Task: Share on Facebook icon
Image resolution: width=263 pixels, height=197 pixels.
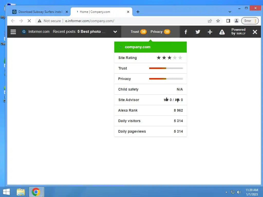Action: [186, 32]
